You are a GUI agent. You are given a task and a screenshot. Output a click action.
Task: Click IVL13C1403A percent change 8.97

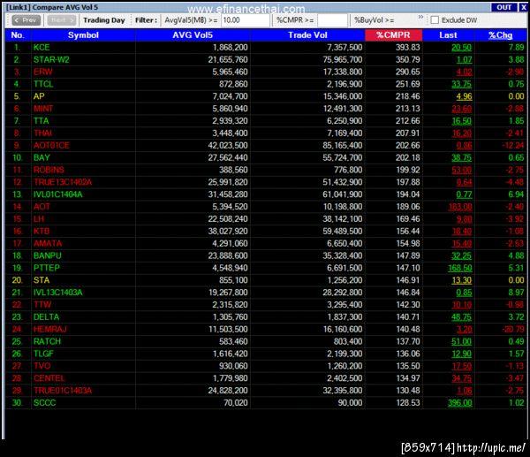[516, 293]
